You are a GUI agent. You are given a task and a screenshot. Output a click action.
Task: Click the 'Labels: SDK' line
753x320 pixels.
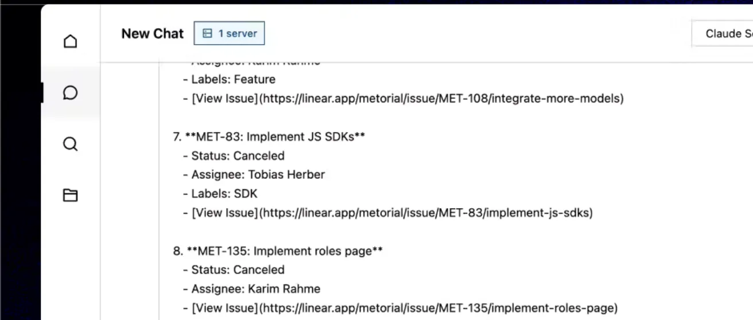(224, 194)
